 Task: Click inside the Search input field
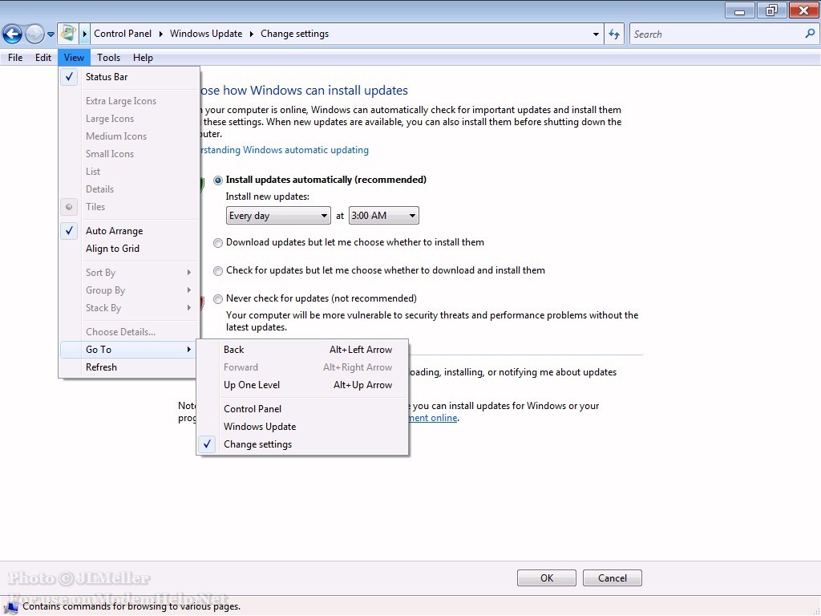coord(714,34)
